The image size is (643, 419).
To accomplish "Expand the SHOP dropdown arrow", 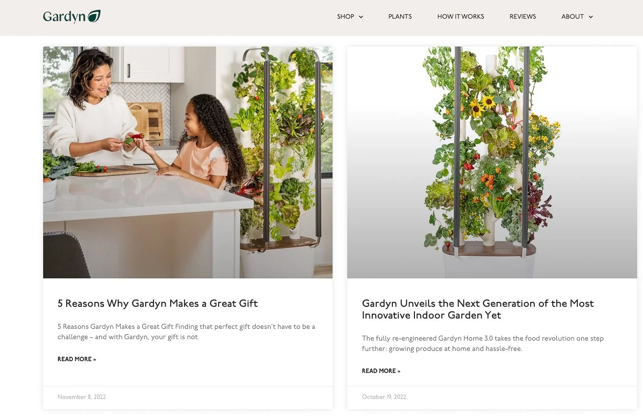I will coord(361,17).
